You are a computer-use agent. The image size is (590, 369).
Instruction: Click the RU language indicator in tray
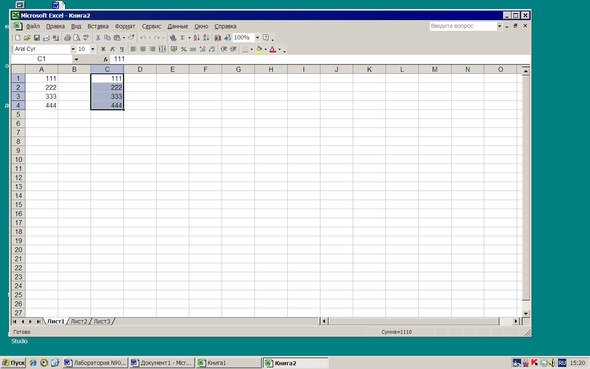pyautogui.click(x=562, y=363)
